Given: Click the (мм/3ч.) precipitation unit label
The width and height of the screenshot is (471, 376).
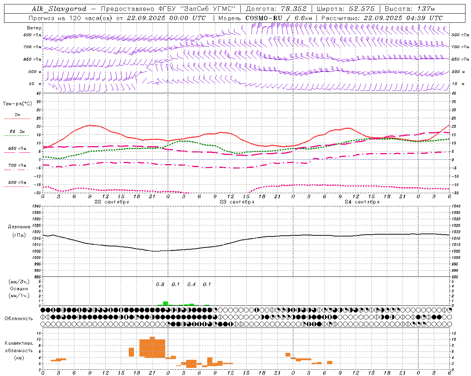Looking at the screenshot, I should (19, 282).
